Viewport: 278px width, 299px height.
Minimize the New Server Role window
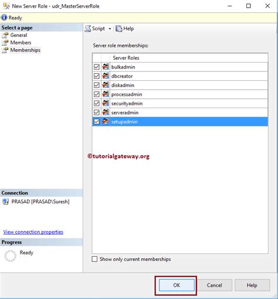point(230,6)
